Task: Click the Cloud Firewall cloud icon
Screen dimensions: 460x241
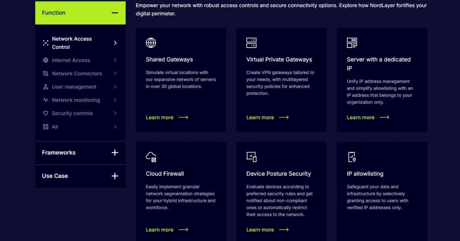Action: (151, 157)
